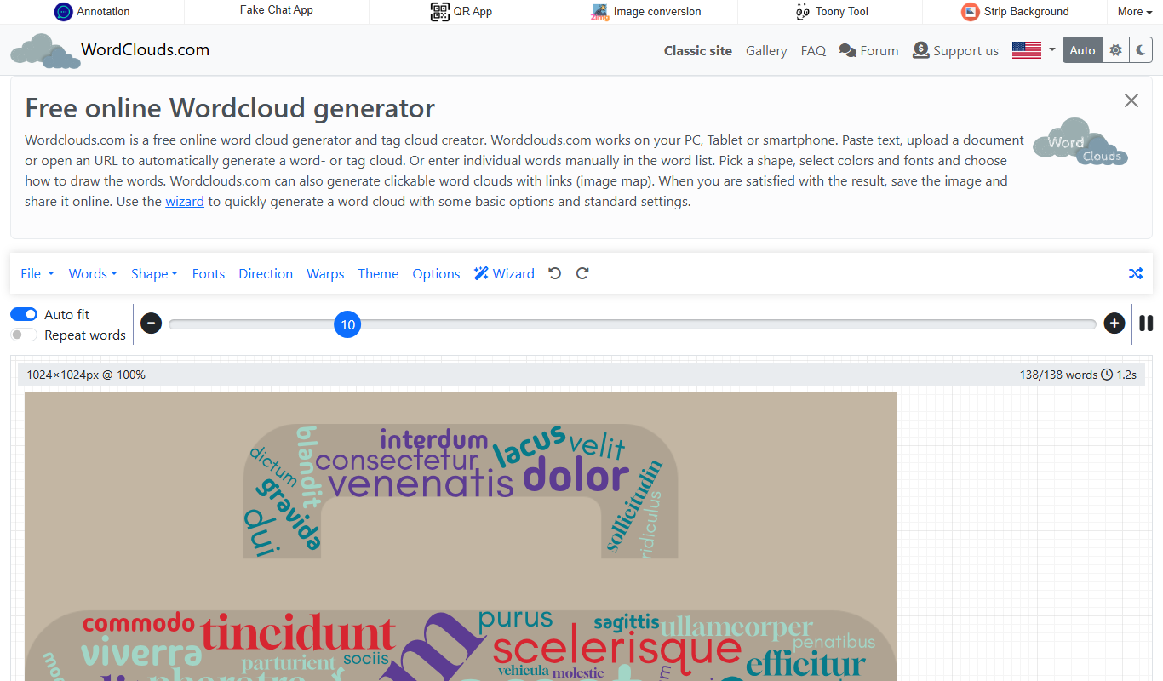The image size is (1163, 681).
Task: Increase size with the plus button
Action: [x=1114, y=323]
